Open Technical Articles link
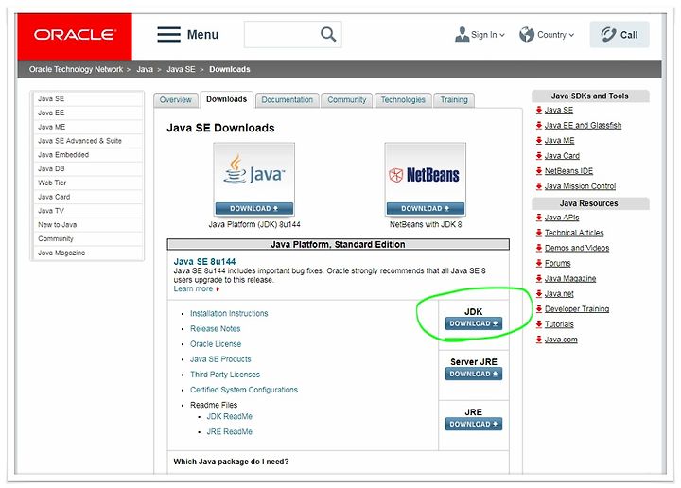This screenshot has width=681, height=488. [574, 233]
